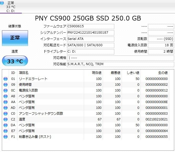Click status orb for ID E7 row

pyautogui.click(x=6, y=131)
